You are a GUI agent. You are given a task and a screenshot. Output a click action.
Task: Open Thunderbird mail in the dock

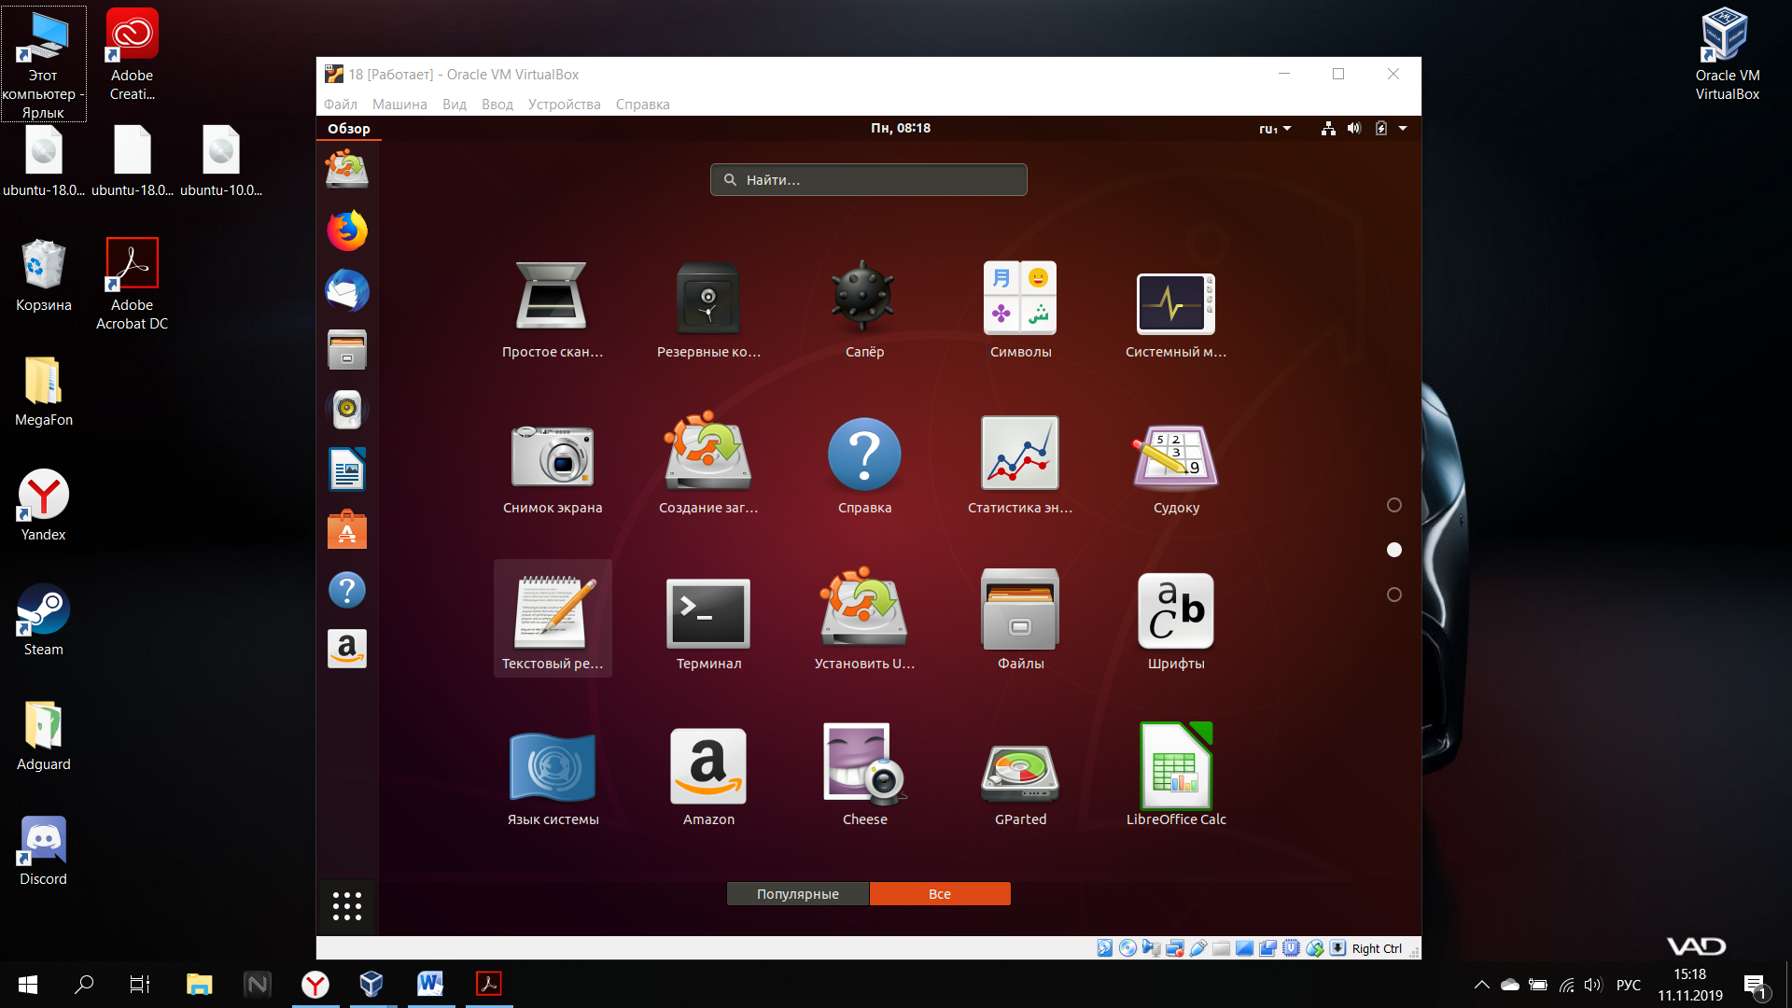pos(347,290)
